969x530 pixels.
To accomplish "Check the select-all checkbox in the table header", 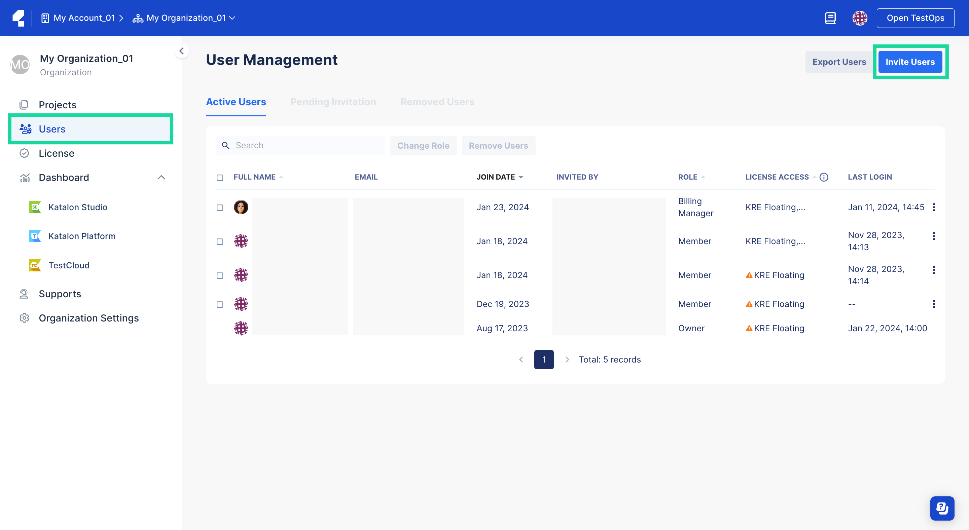I will coord(220,178).
